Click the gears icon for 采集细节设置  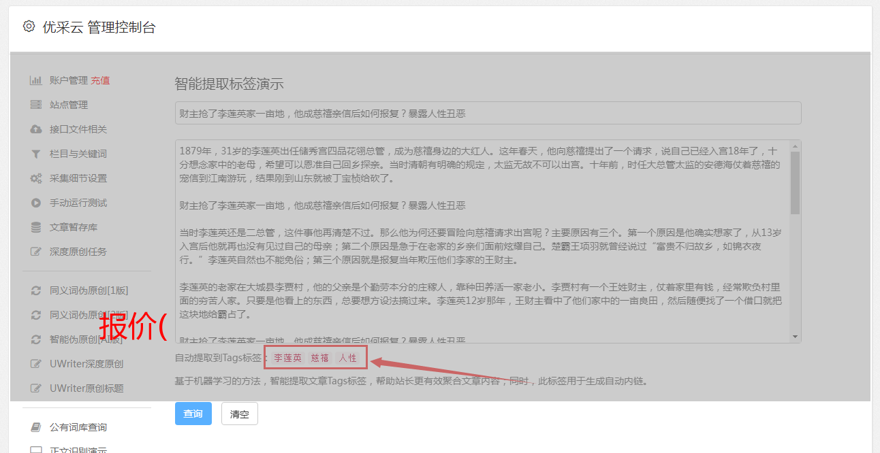click(36, 178)
